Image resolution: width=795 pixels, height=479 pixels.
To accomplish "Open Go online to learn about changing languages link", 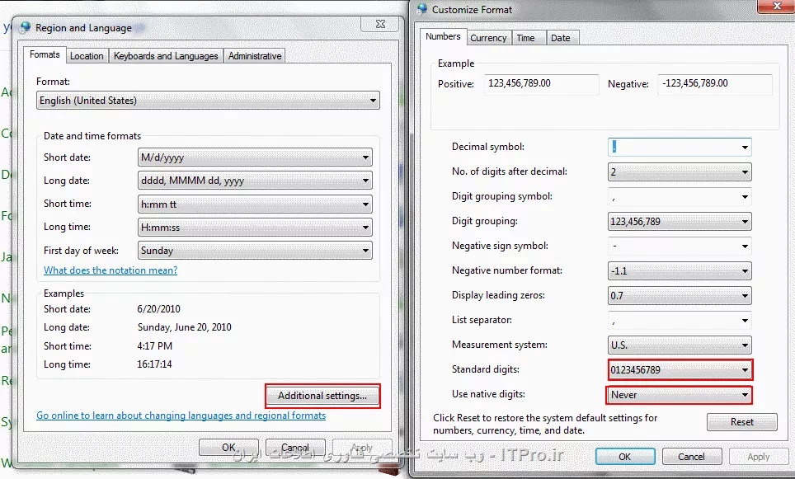I will point(181,416).
